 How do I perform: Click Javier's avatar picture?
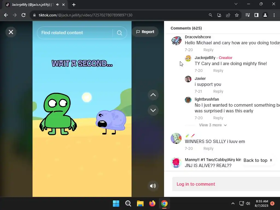point(188,79)
